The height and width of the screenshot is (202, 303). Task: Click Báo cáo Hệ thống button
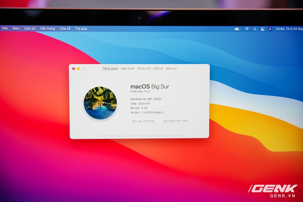[144, 121]
